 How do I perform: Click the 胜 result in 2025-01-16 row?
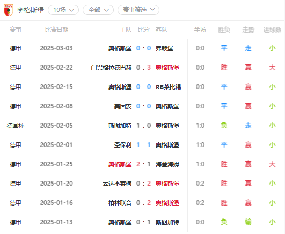click(x=224, y=203)
